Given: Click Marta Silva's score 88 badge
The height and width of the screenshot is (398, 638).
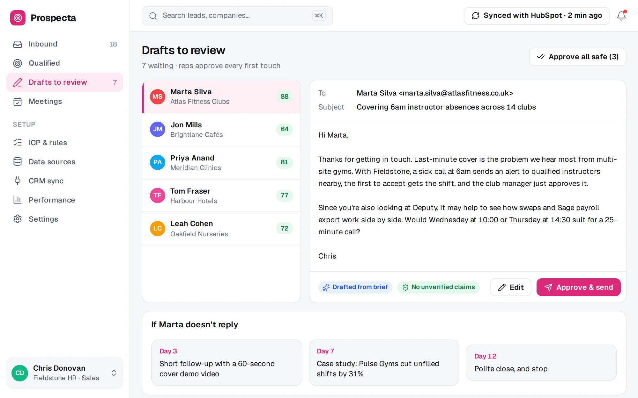Looking at the screenshot, I should point(284,96).
